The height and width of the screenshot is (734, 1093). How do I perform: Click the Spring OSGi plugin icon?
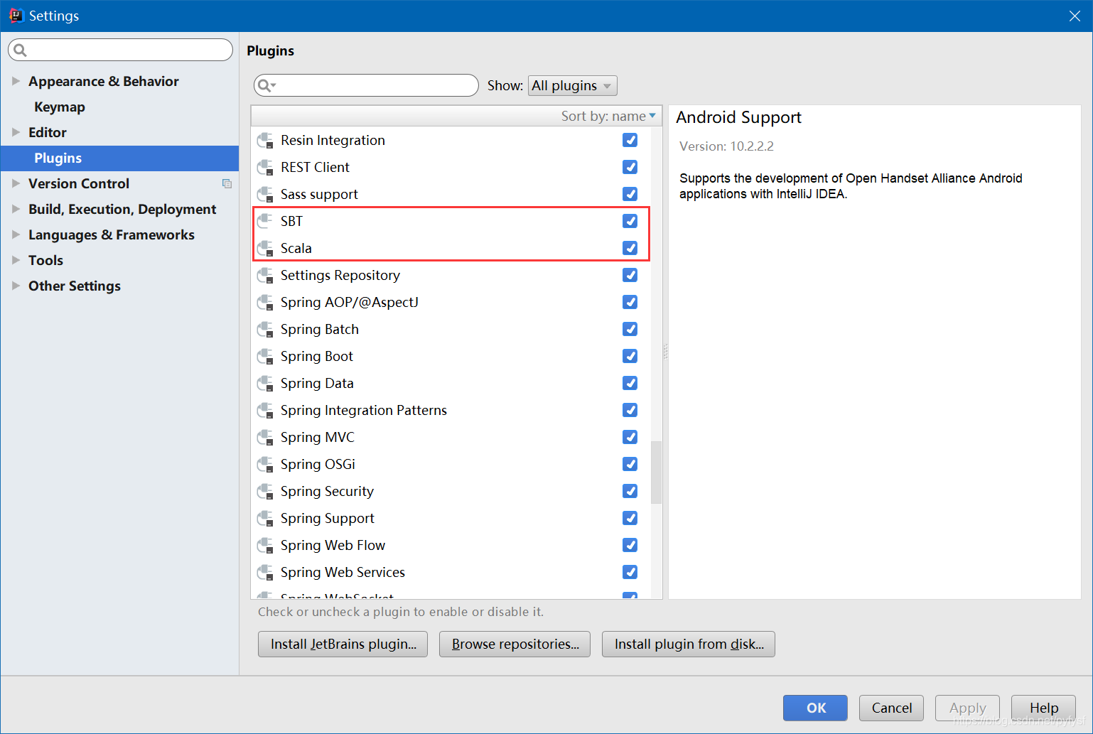[x=265, y=465]
